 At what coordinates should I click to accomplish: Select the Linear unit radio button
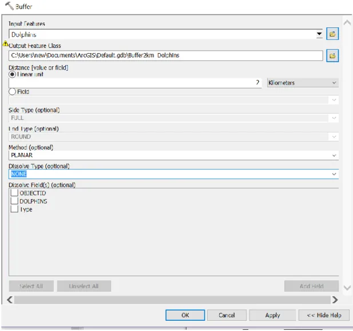12,74
